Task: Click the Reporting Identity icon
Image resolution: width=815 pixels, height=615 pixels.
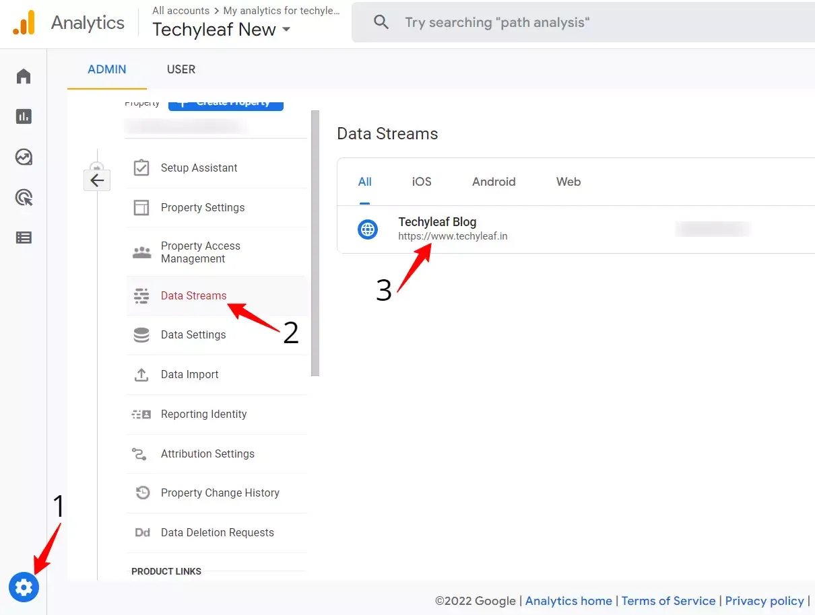Action: tap(141, 414)
